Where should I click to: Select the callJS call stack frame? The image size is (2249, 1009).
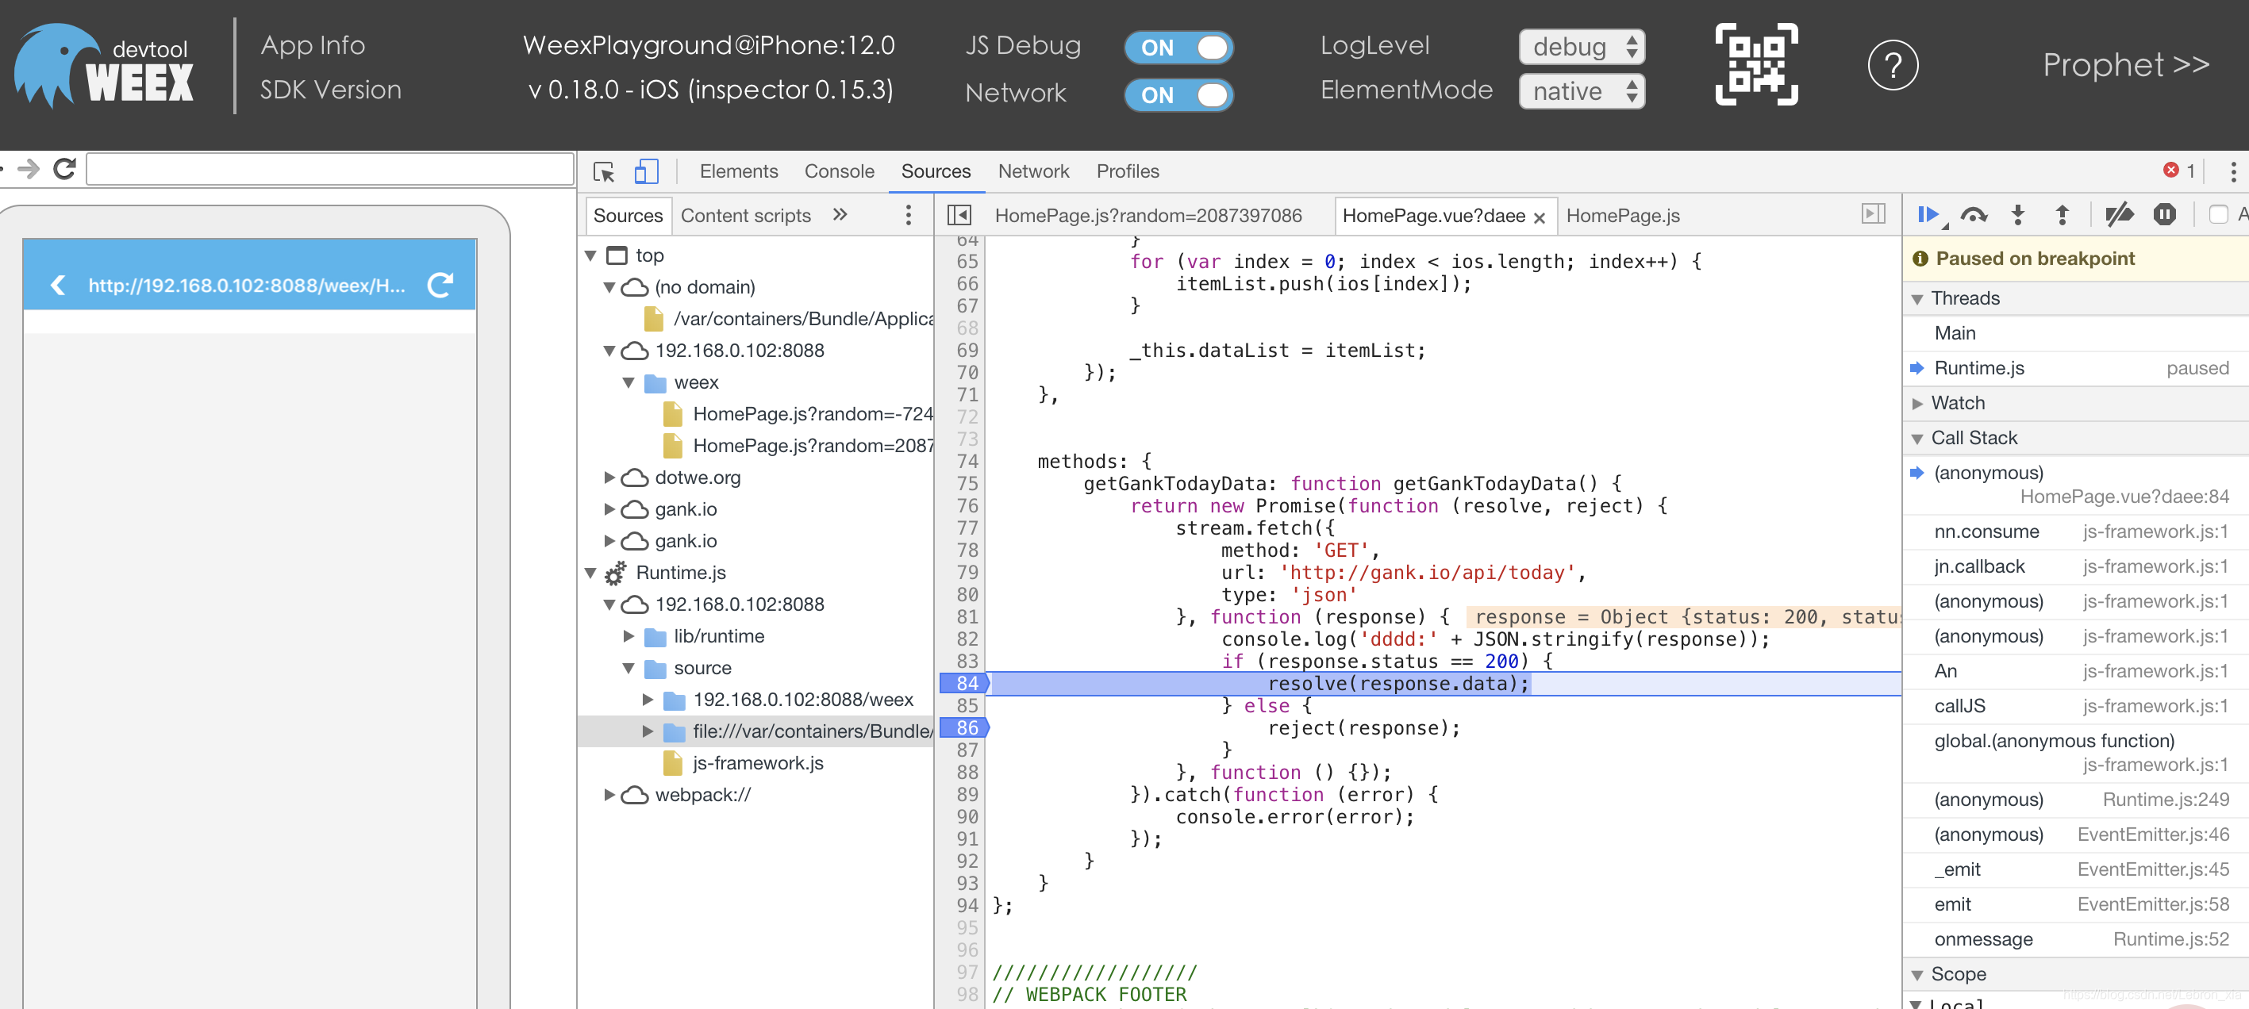click(x=2074, y=706)
